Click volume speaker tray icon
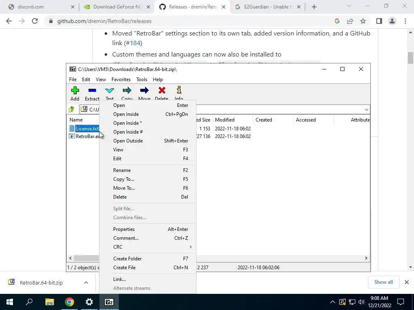 361,302
